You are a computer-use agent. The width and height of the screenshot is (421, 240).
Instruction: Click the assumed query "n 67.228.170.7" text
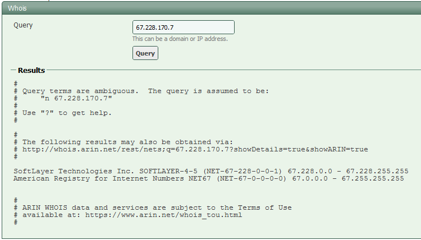[x=76, y=98]
